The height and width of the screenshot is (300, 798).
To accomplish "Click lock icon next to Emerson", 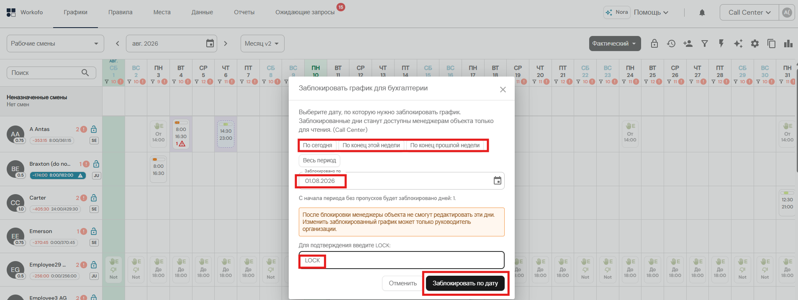I will (94, 231).
